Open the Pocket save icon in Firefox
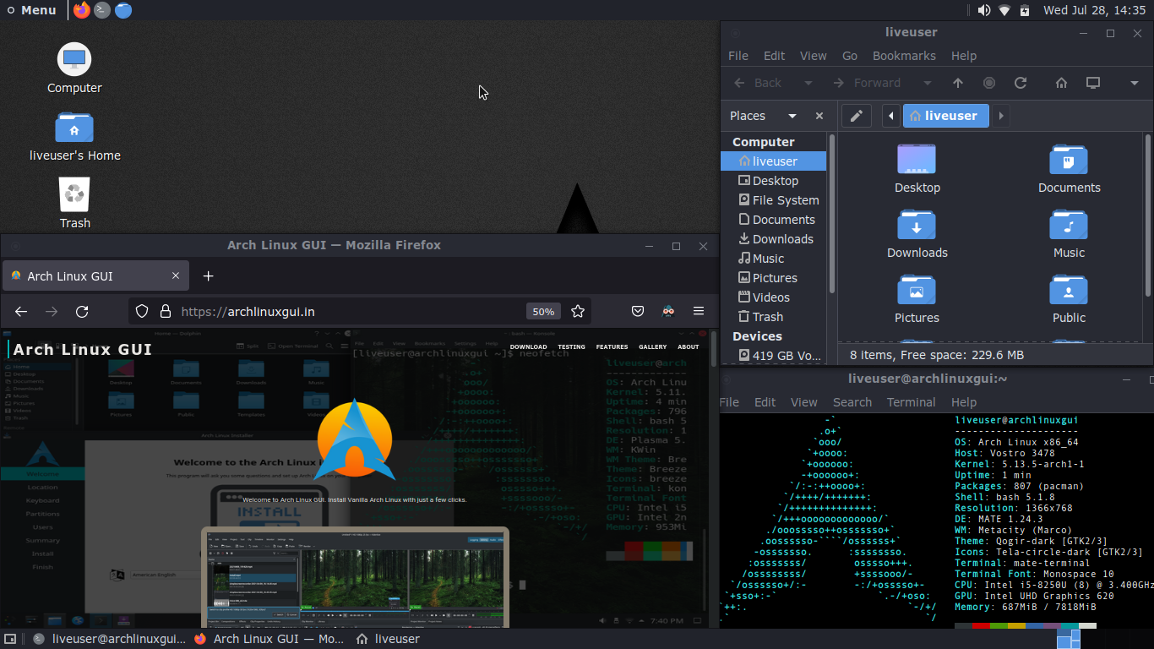Image resolution: width=1154 pixels, height=649 pixels. coord(638,312)
